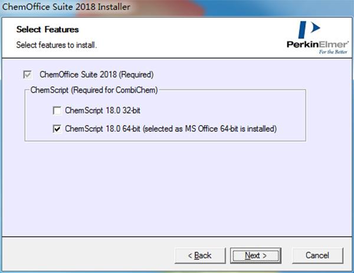The height and width of the screenshot is (273, 354).
Task: Select the 'ChemScript 18.0 64-bit' label text
Action: coord(103,129)
